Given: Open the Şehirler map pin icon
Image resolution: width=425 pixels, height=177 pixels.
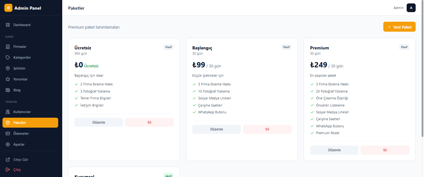Looking at the screenshot, I should (8, 68).
